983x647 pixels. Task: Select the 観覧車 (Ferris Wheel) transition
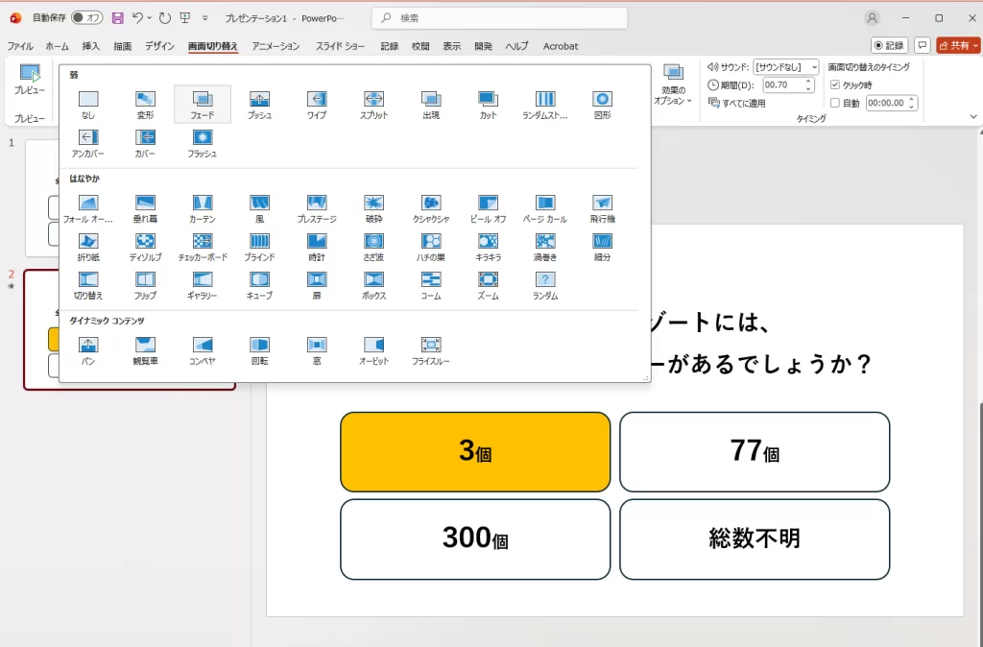(145, 347)
